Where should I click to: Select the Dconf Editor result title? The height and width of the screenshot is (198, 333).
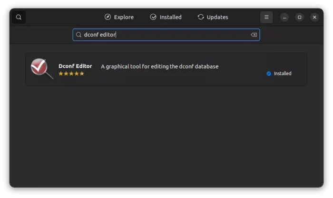coord(75,66)
